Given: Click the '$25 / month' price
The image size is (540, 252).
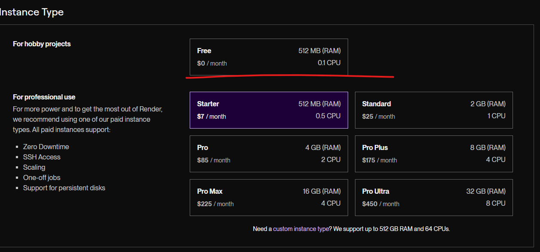Looking at the screenshot, I should click(379, 117).
